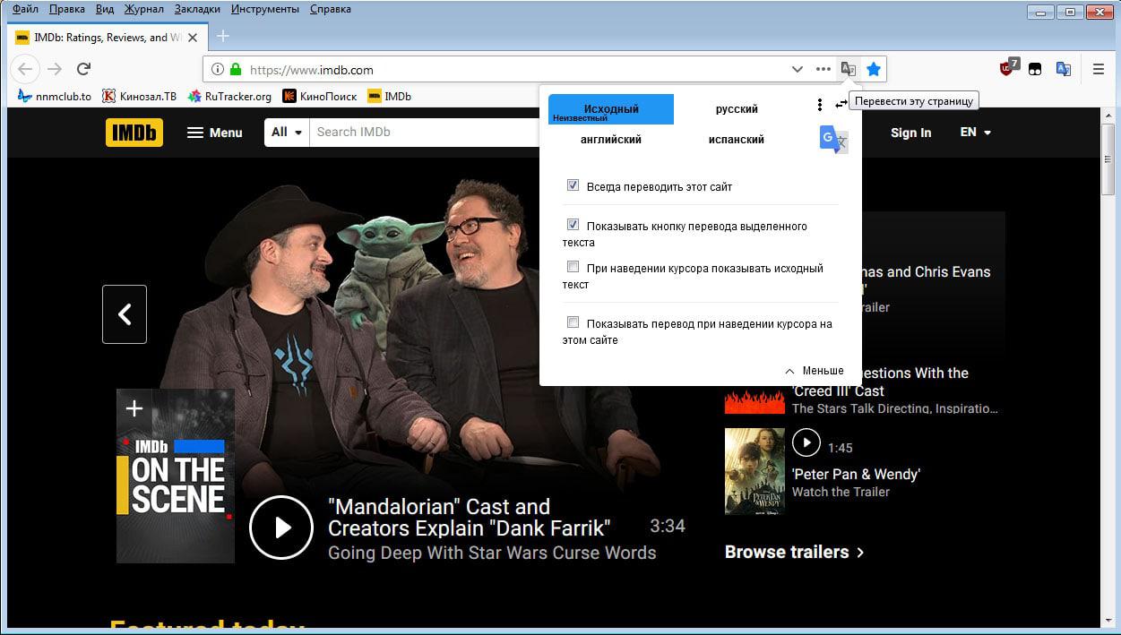Image resolution: width=1121 pixels, height=635 pixels.
Task: Click the previous slide arrow on hero
Action: tap(125, 314)
